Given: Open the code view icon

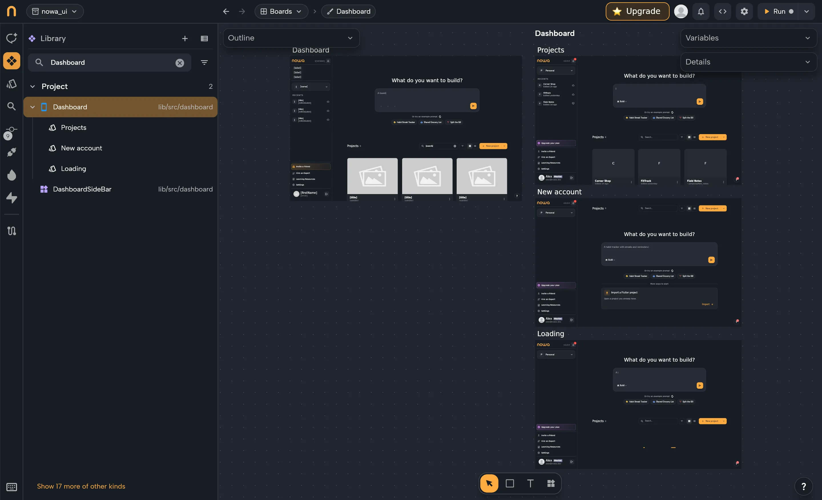Looking at the screenshot, I should click(723, 11).
